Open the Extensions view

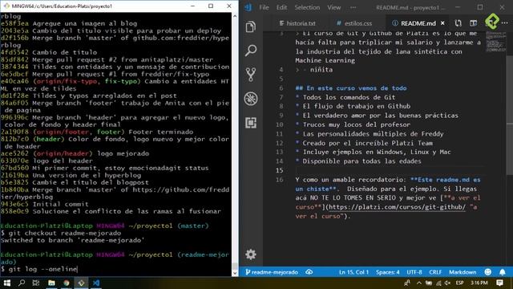[251, 123]
